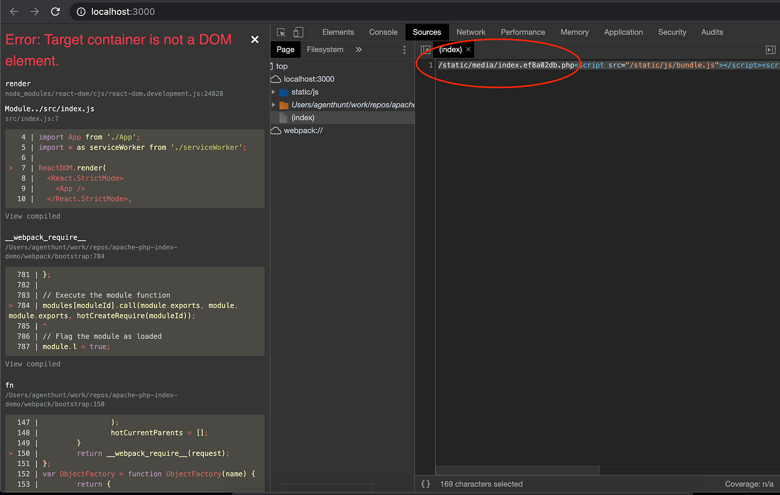The width and height of the screenshot is (780, 495).
Task: Expand the static/js folder arrow
Action: pyautogui.click(x=274, y=92)
